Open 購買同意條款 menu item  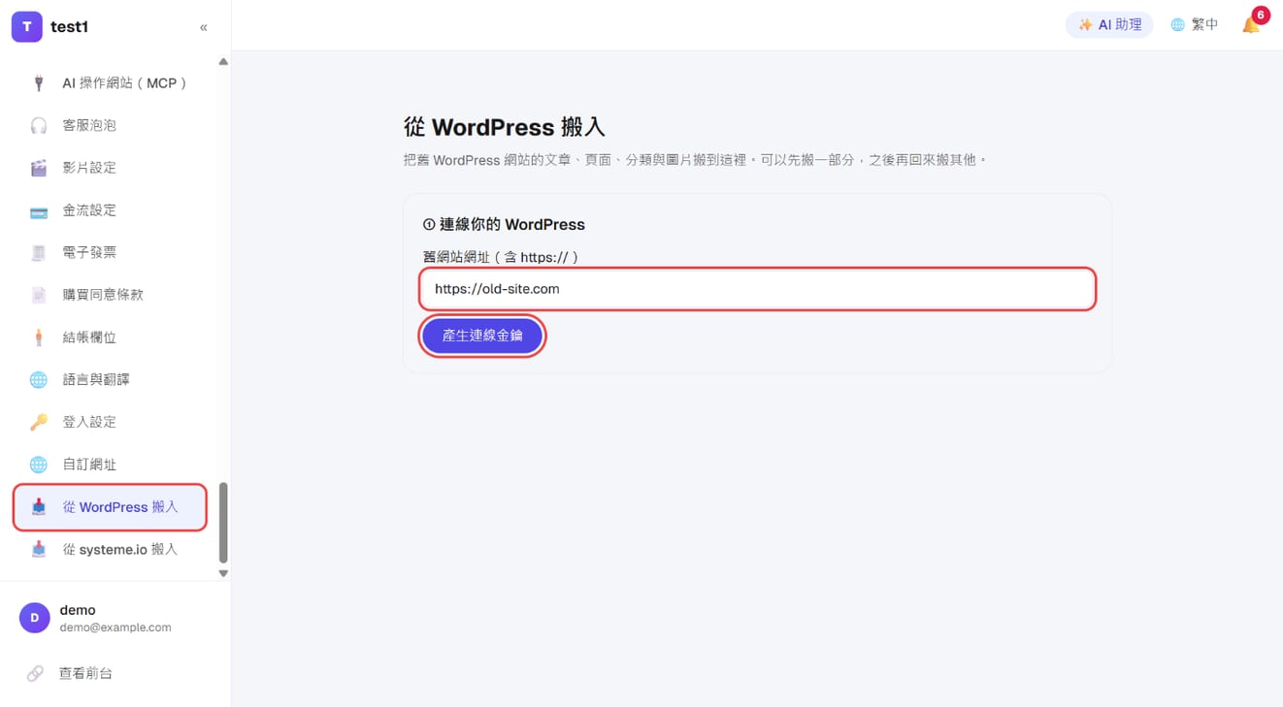(110, 295)
